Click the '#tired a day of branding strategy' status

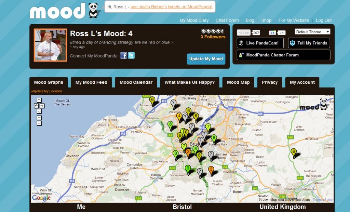tap(122, 42)
